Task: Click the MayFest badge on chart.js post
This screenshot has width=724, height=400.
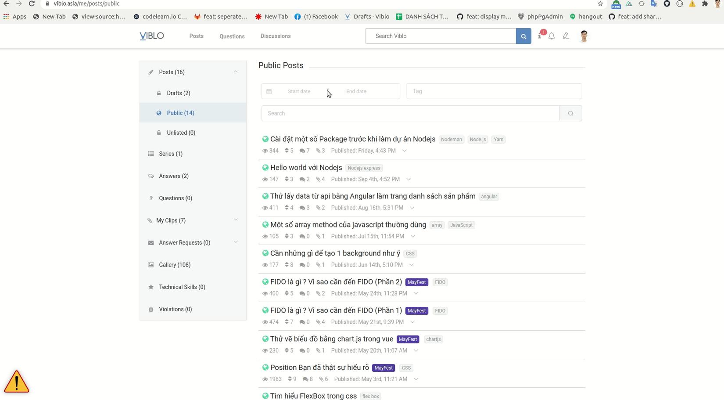Action: click(408, 339)
